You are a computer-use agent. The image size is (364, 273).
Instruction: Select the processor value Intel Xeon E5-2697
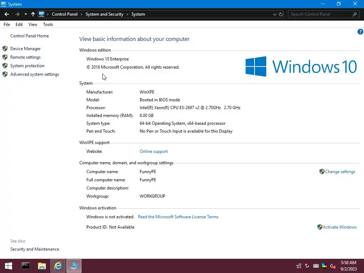(190, 108)
